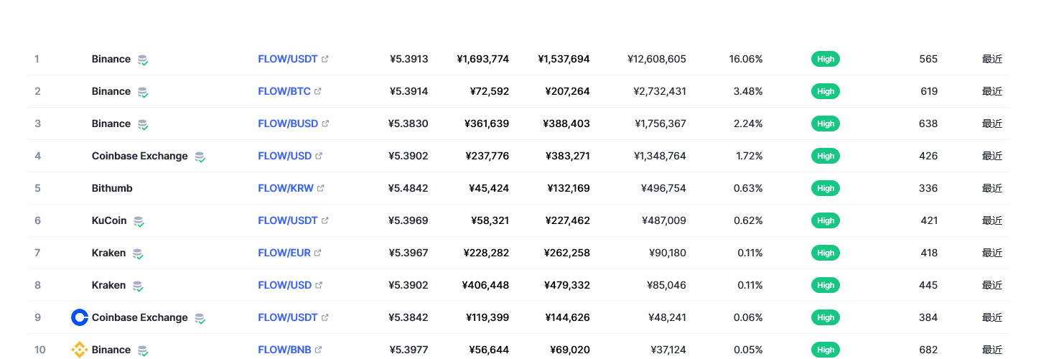Click reserves icon beside Kraken row 7
This screenshot has width=1041, height=359.
138,253
